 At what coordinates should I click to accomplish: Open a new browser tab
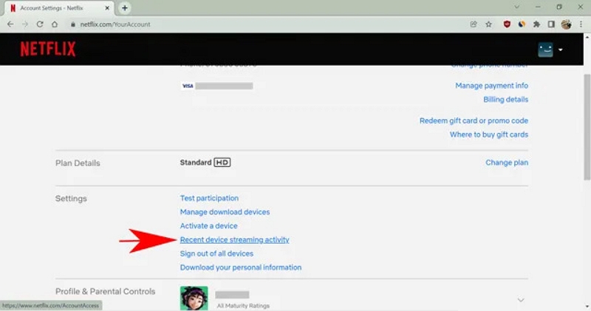click(125, 8)
